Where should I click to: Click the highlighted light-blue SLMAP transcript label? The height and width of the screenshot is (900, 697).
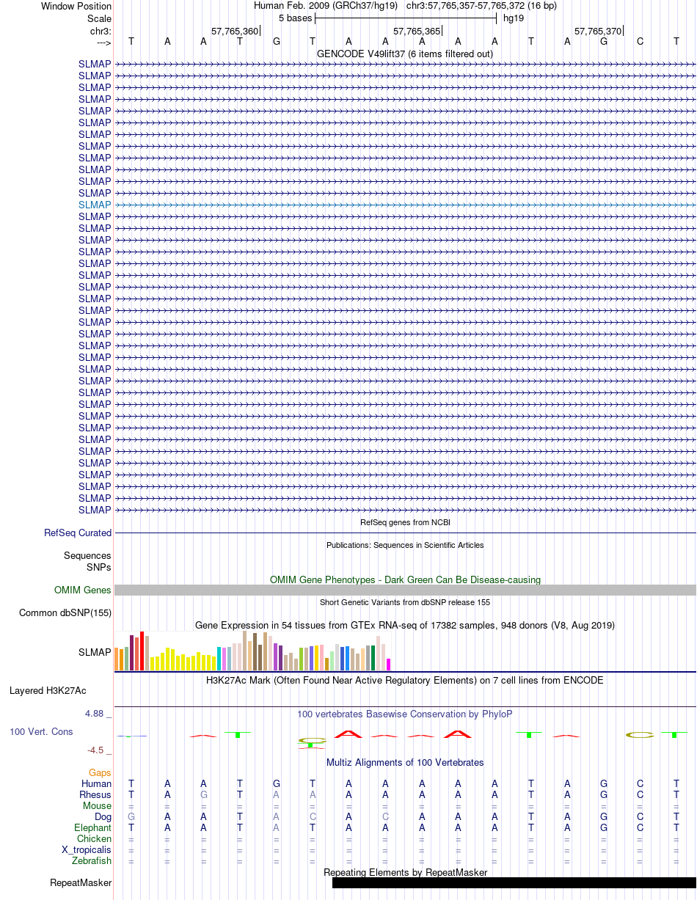pos(95,205)
